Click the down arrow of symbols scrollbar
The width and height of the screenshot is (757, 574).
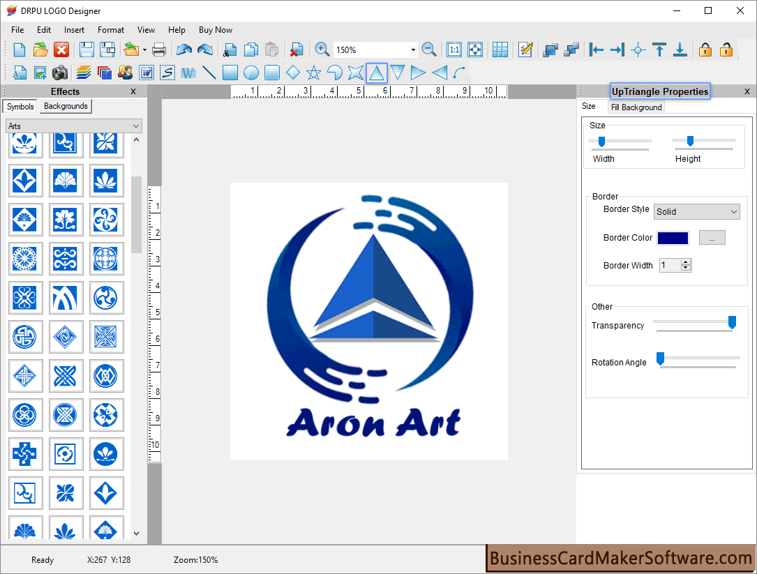[136, 534]
